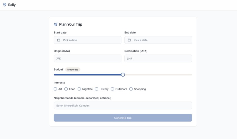Viewport: 237px width, 139px height.
Task: Focus the Destination IATA input field
Action: click(158, 58)
